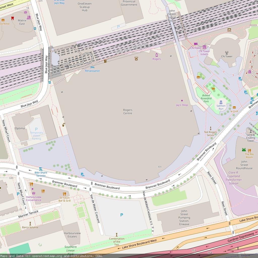Select the John Street Roundhouse label

tap(244, 165)
